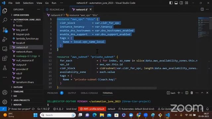This screenshot has height=119, width=212.
Task: Split the editor right
Action: tap(202, 9)
